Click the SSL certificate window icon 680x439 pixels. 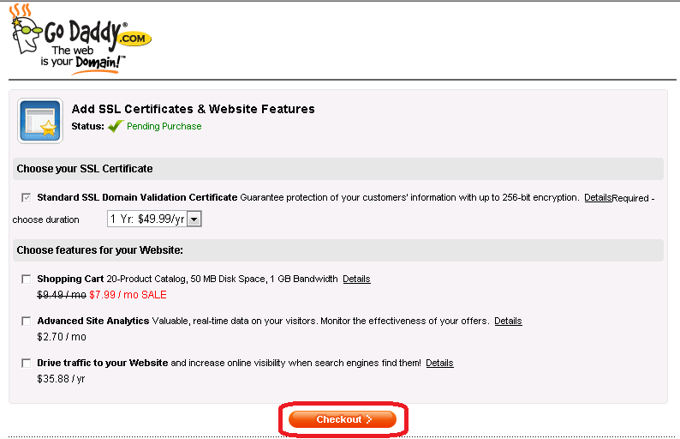tap(39, 121)
